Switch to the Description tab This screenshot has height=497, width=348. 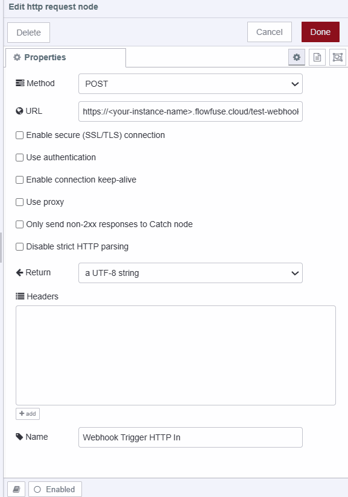(317, 57)
